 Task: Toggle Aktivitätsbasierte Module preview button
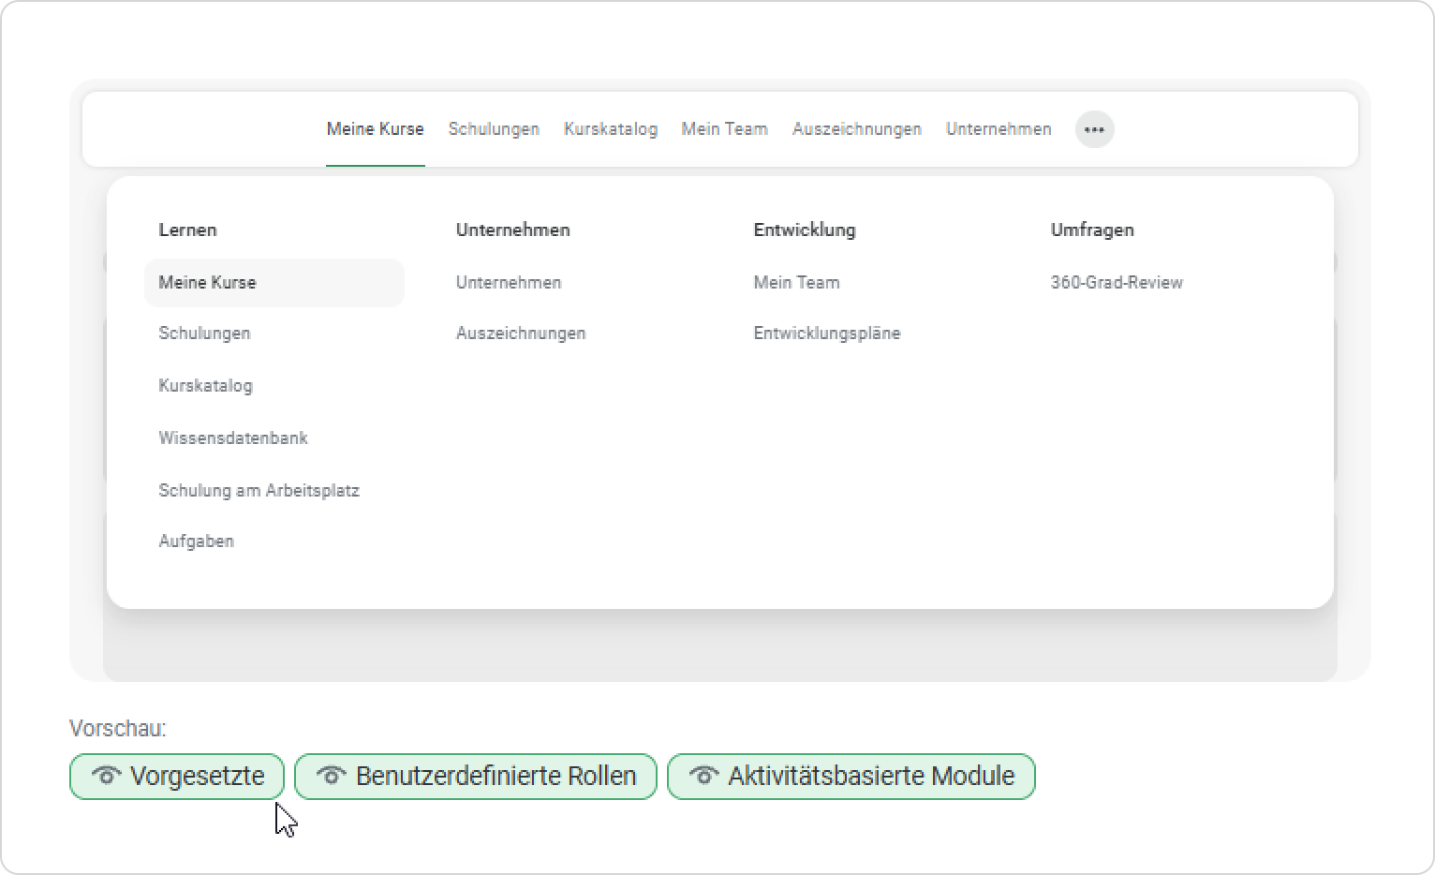851,777
